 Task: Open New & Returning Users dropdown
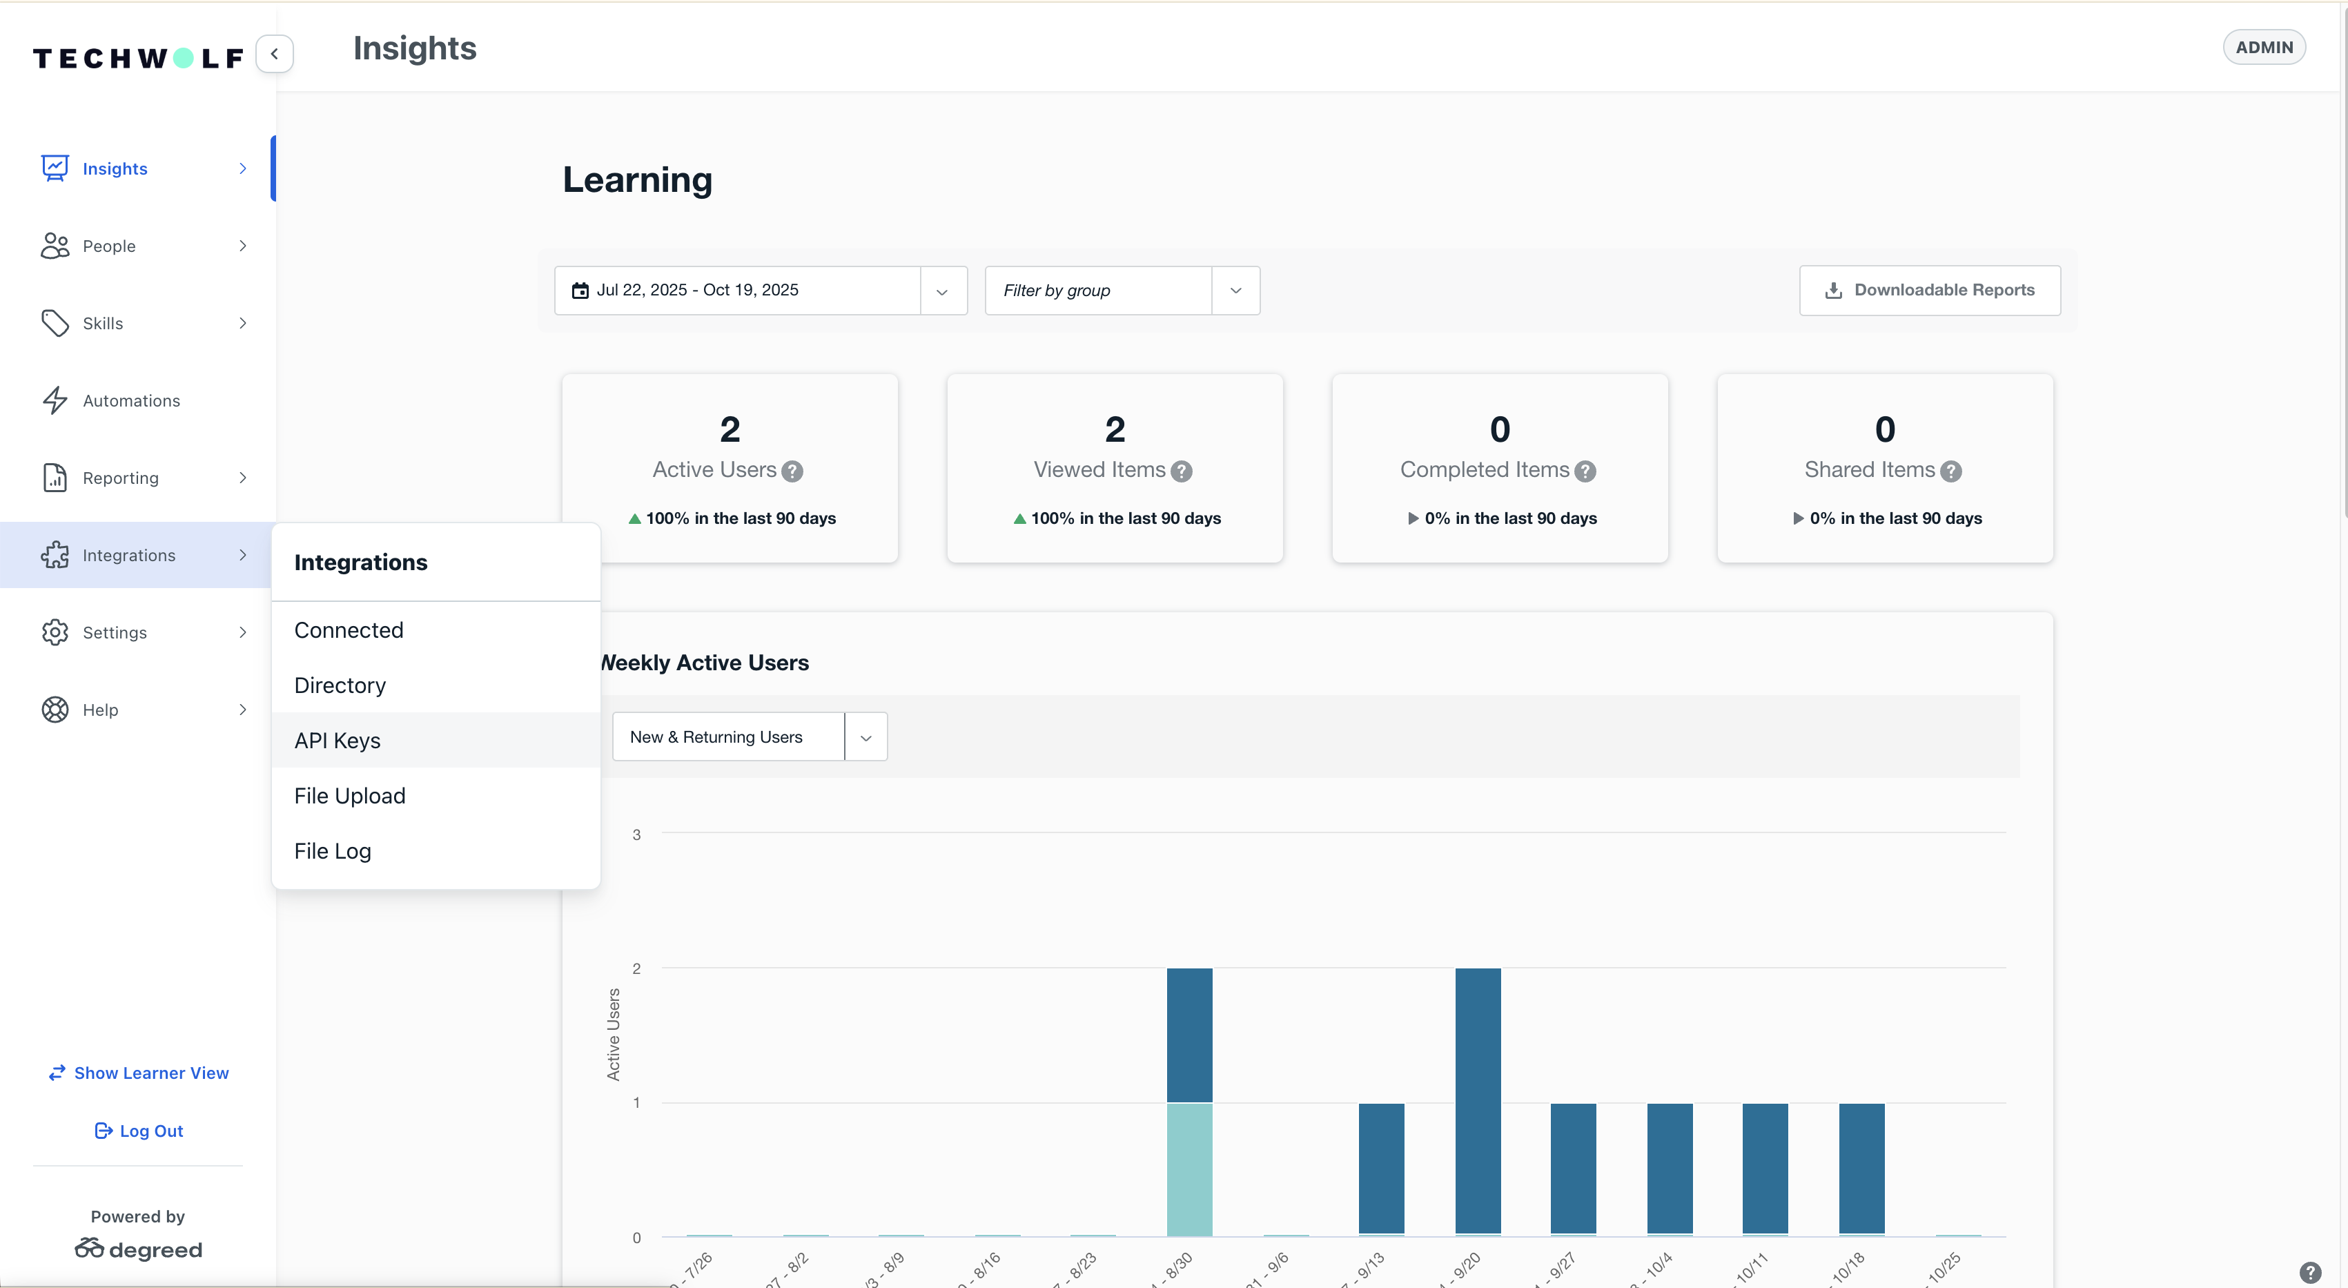coord(865,736)
